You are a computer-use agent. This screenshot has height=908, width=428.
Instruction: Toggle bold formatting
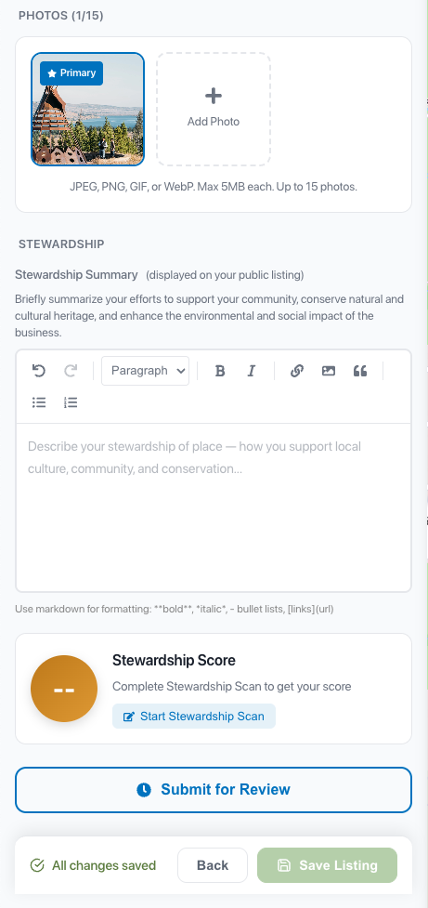click(220, 371)
